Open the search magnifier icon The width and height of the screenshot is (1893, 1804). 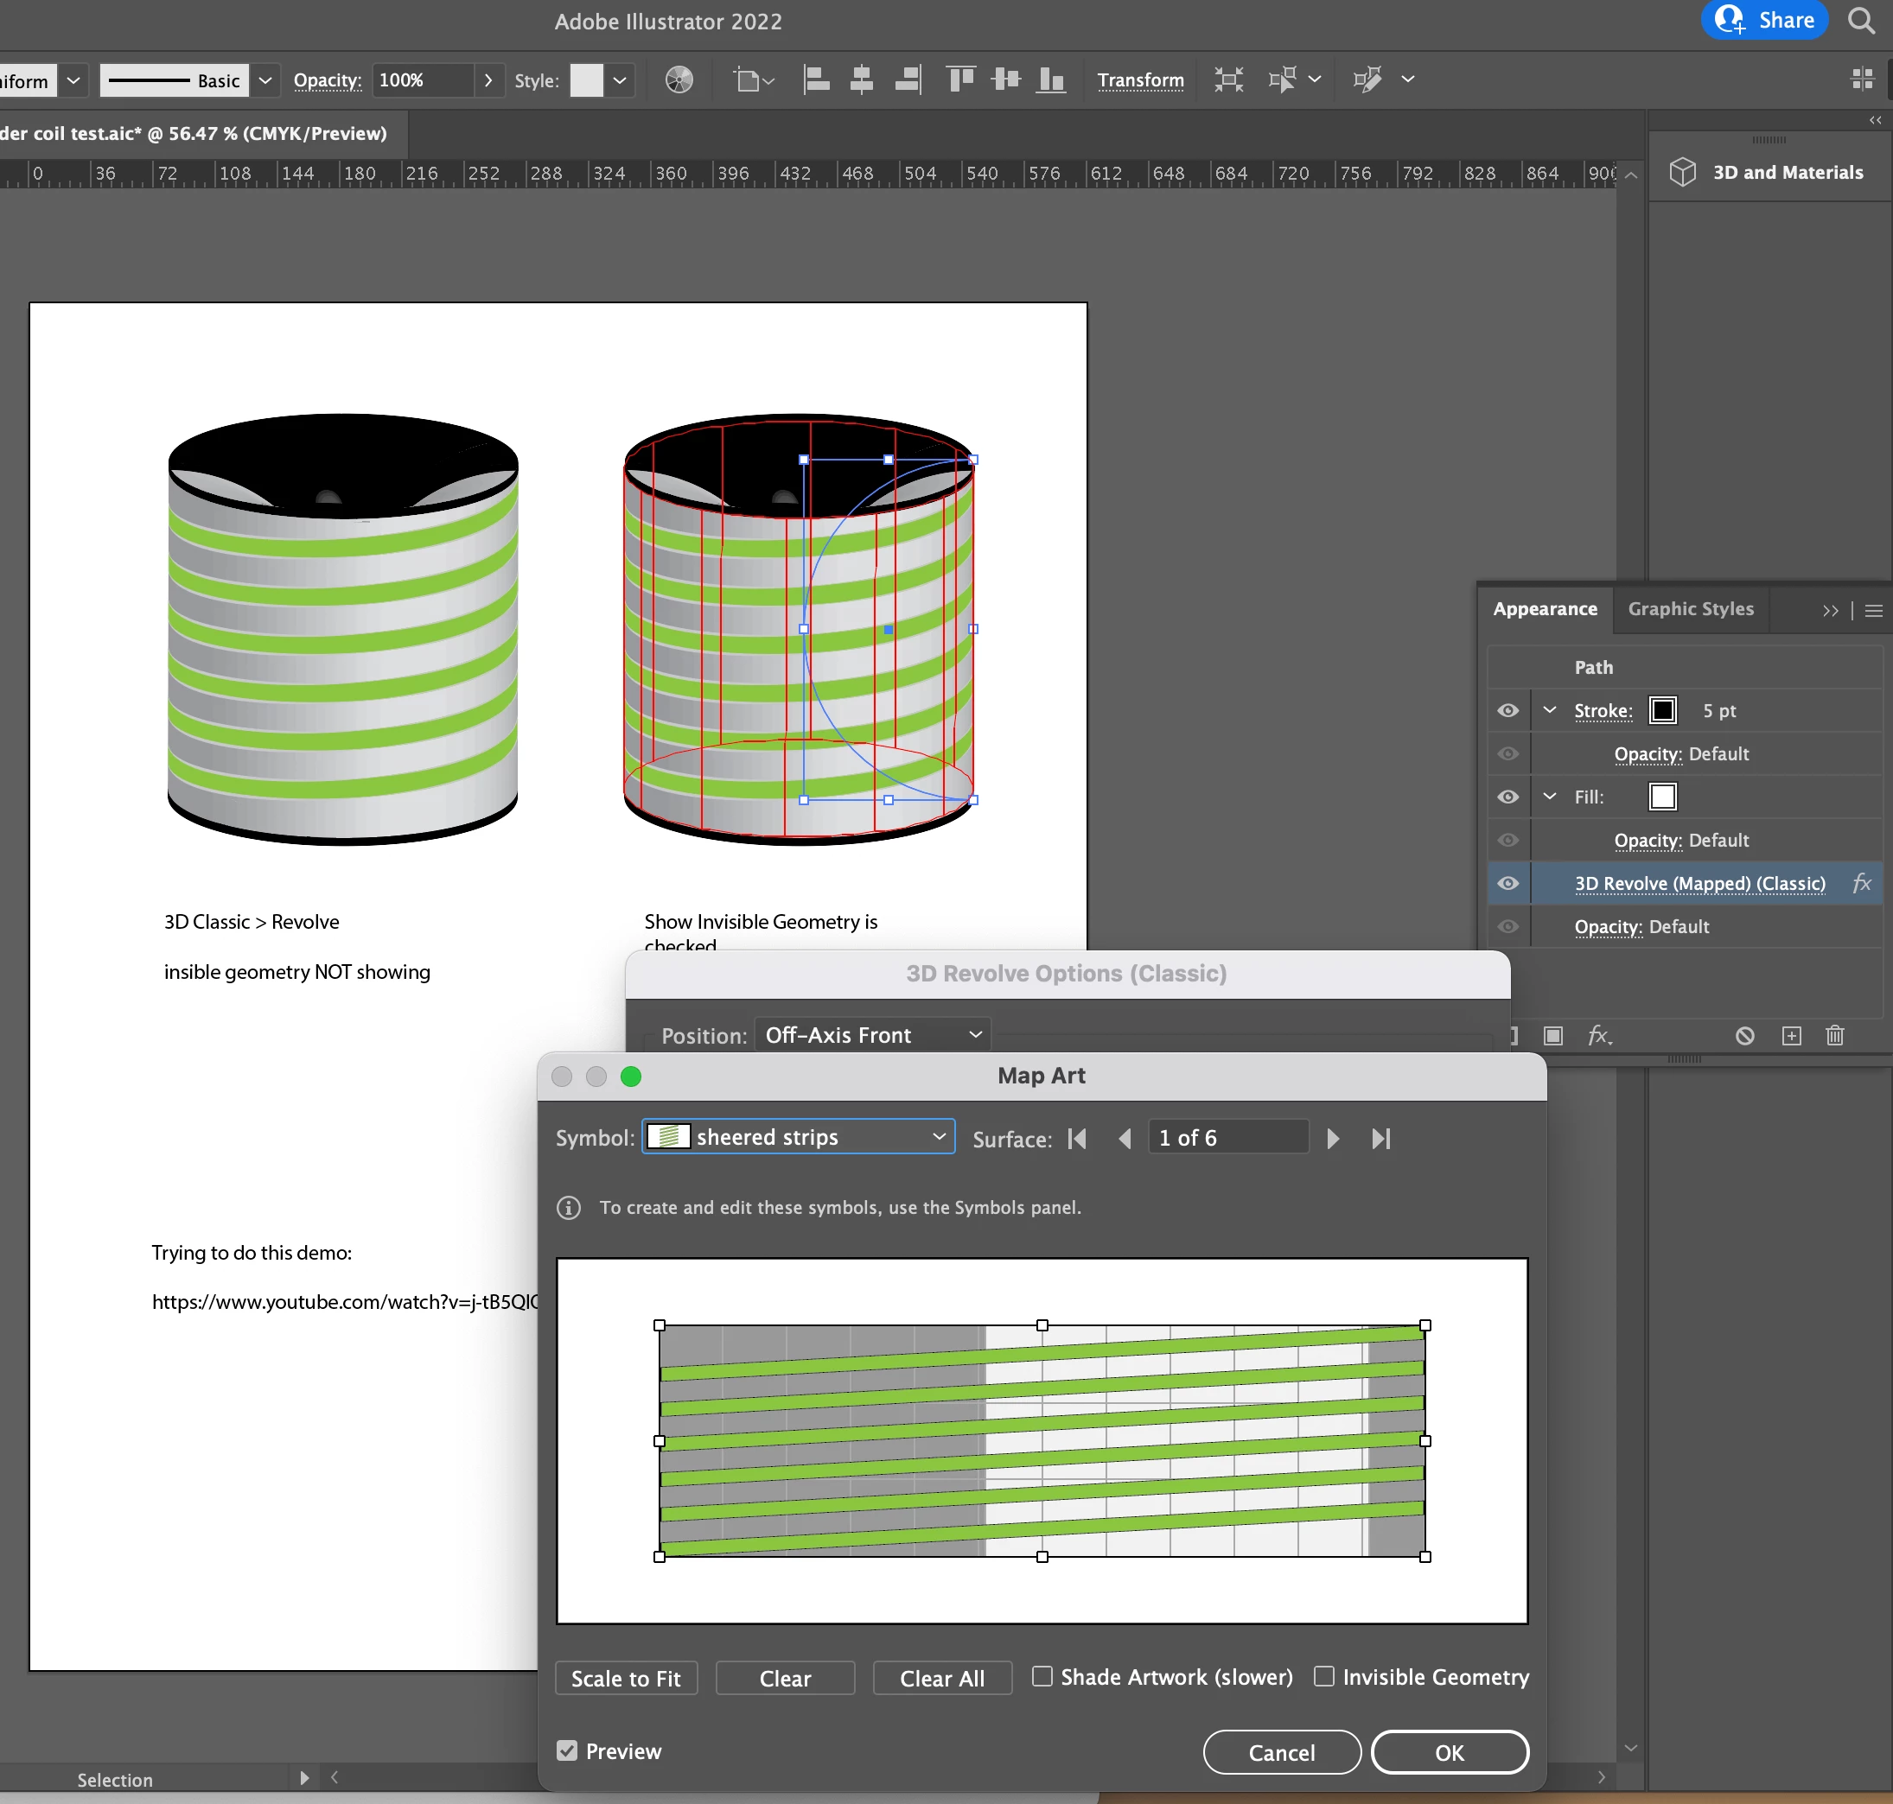click(1861, 20)
